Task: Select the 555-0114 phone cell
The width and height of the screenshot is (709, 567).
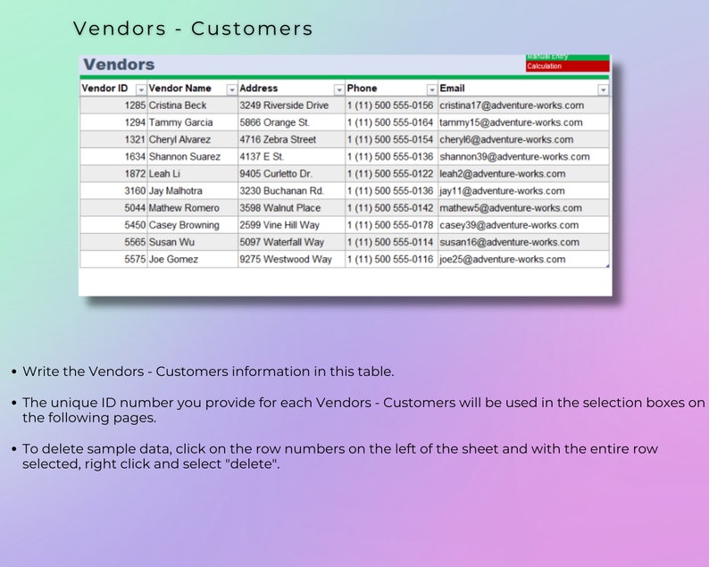Action: 392,242
